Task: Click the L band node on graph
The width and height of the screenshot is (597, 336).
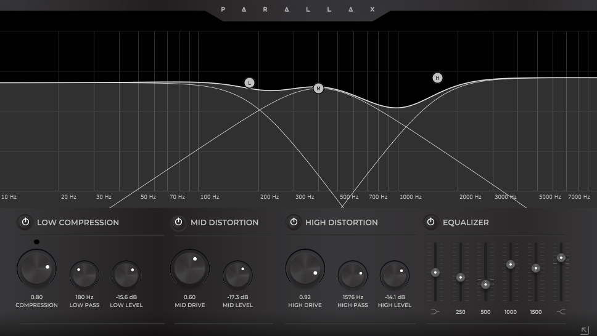Action: (x=249, y=83)
